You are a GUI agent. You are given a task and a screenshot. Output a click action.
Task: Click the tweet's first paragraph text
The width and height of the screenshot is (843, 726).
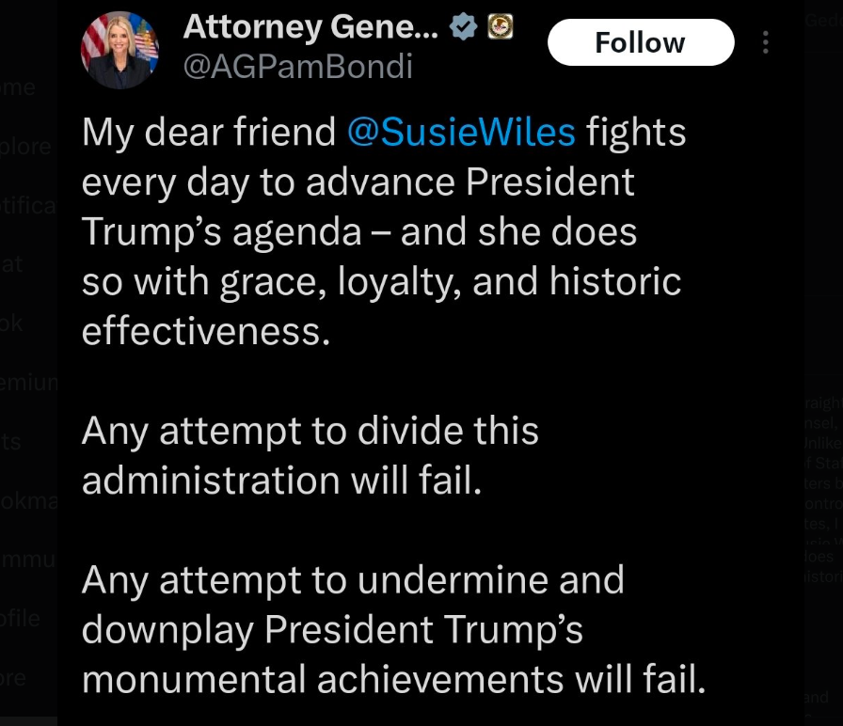(376, 231)
